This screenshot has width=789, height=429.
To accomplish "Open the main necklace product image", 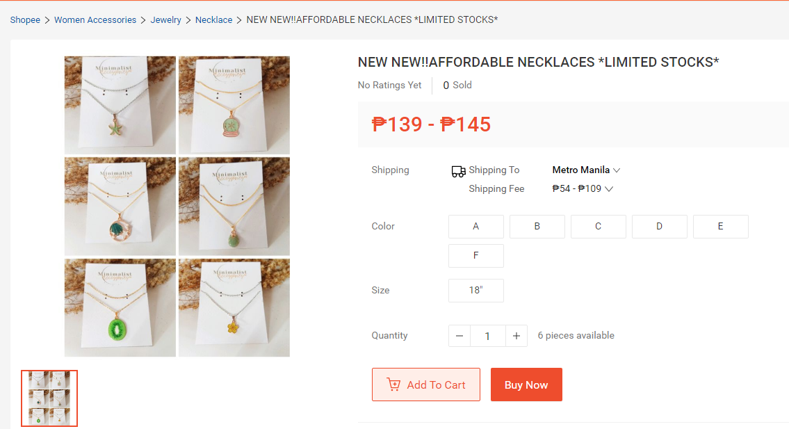I will pos(177,207).
